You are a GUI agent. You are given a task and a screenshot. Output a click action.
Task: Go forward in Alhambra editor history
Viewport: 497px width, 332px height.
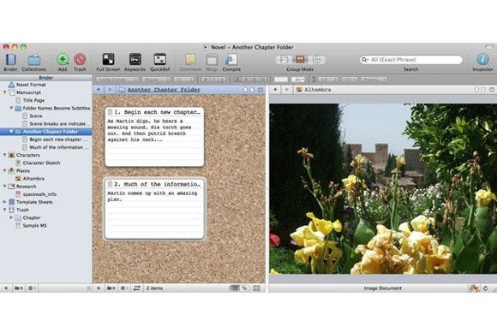tap(286, 90)
